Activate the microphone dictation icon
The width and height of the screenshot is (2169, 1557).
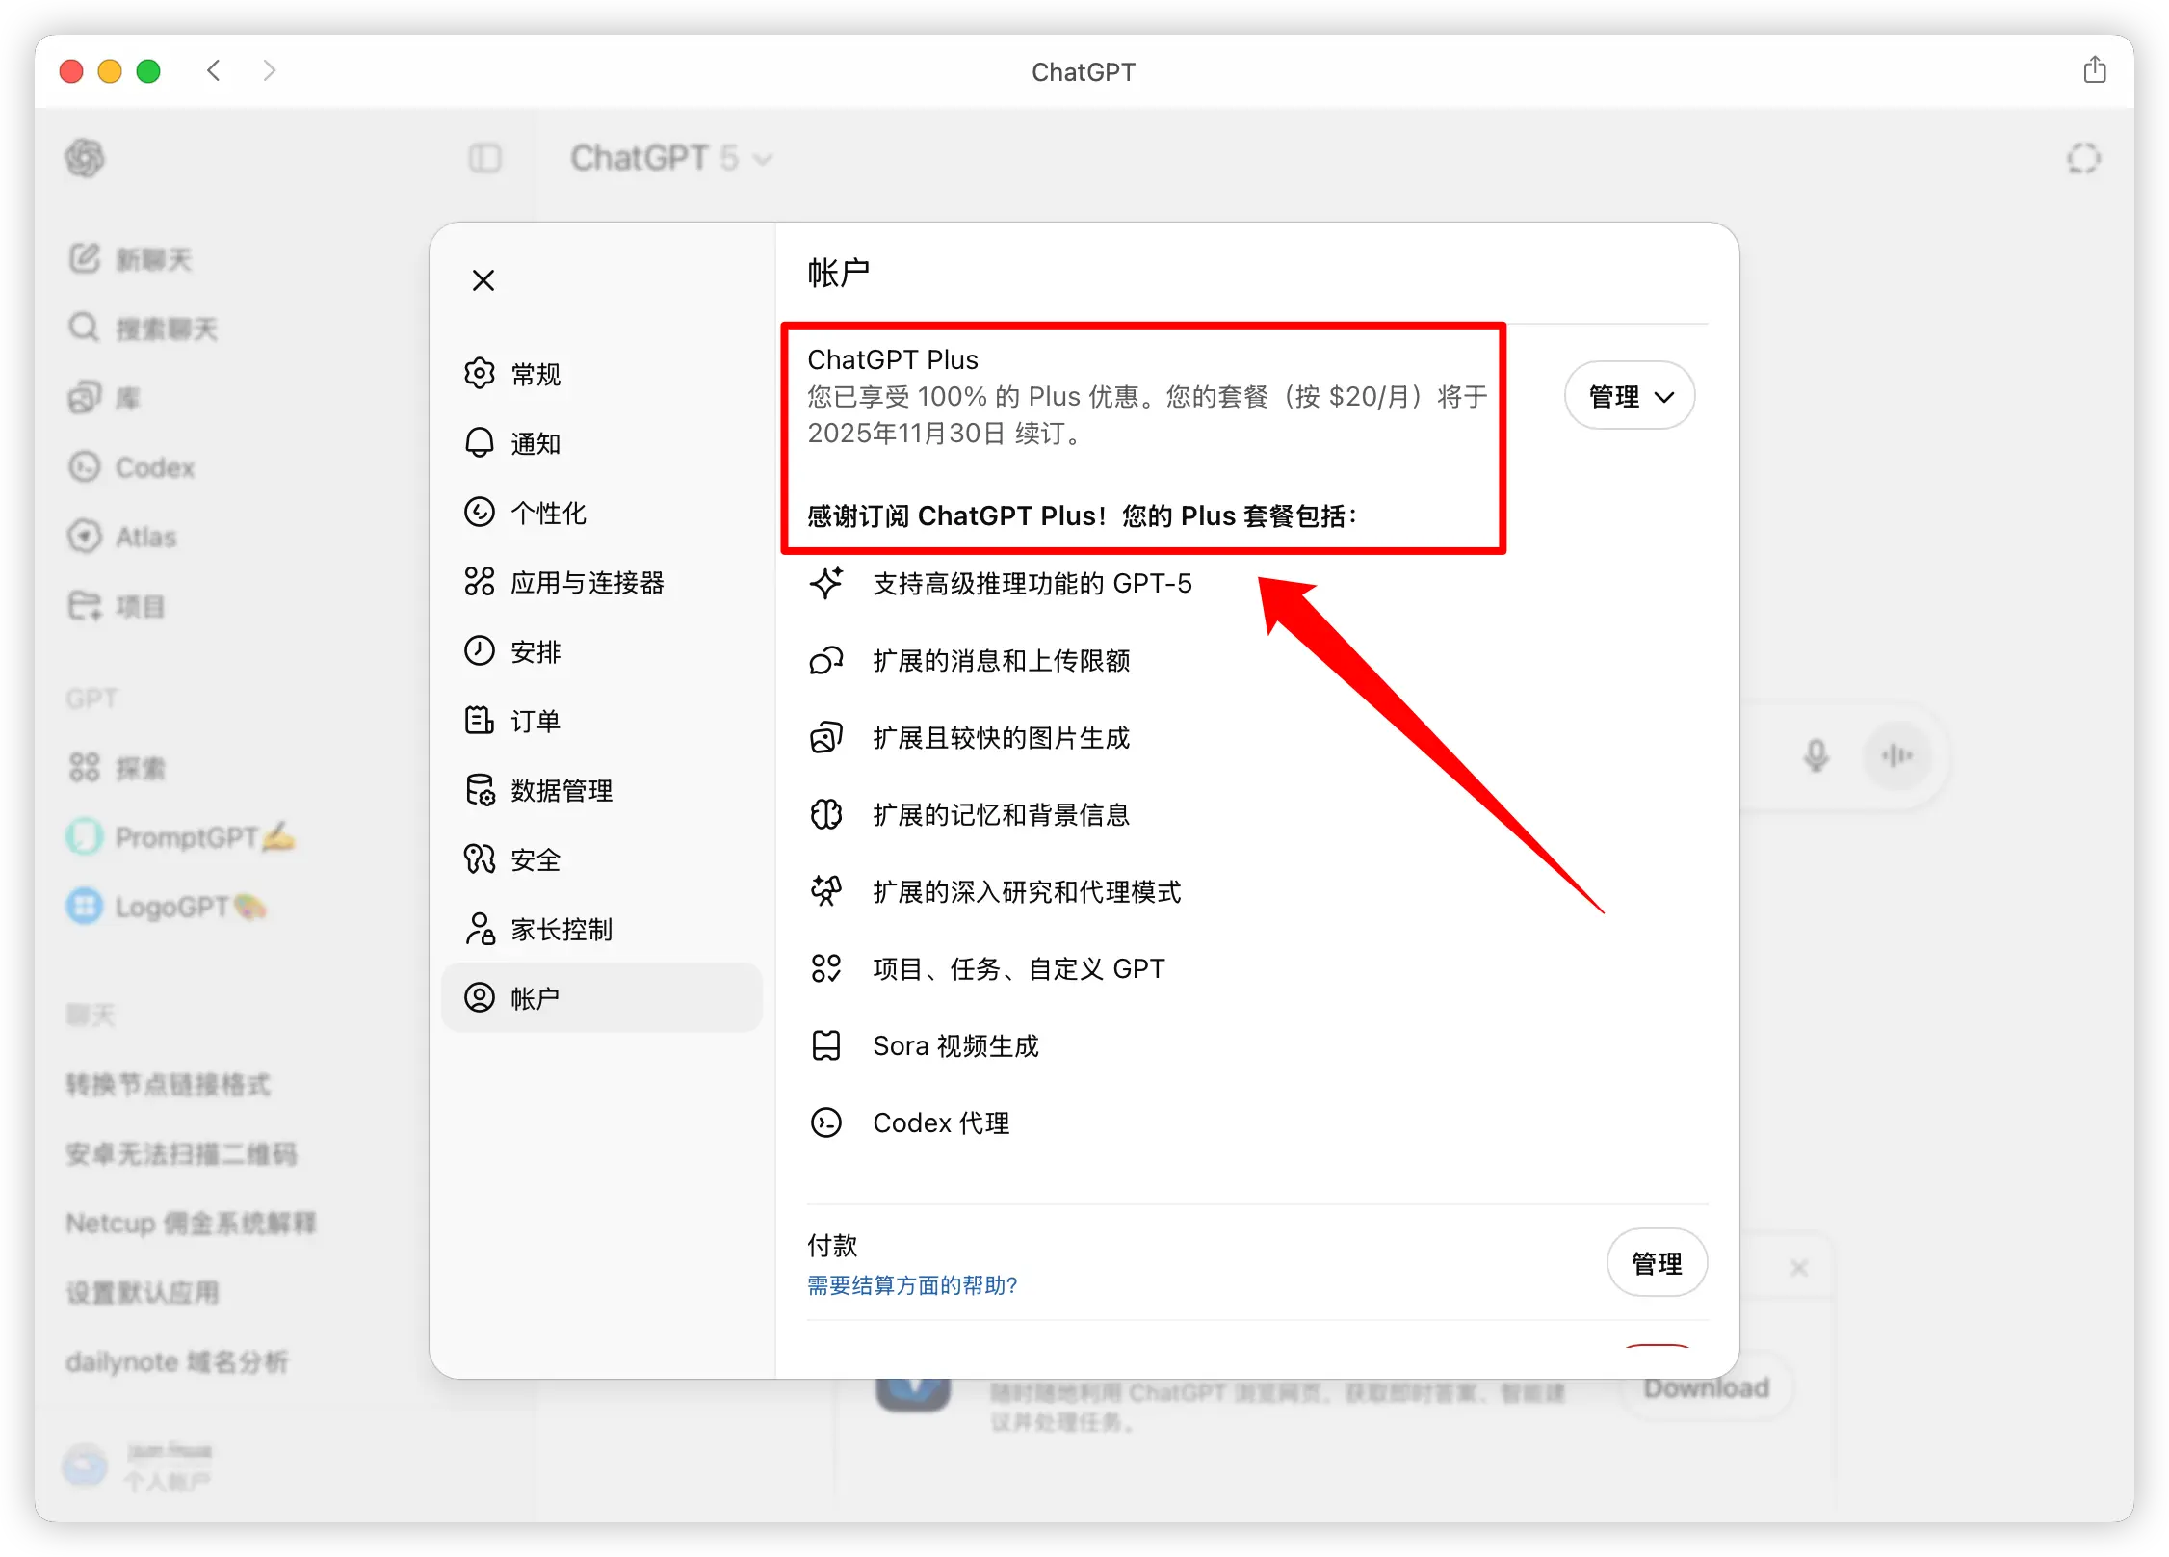pos(1815,755)
